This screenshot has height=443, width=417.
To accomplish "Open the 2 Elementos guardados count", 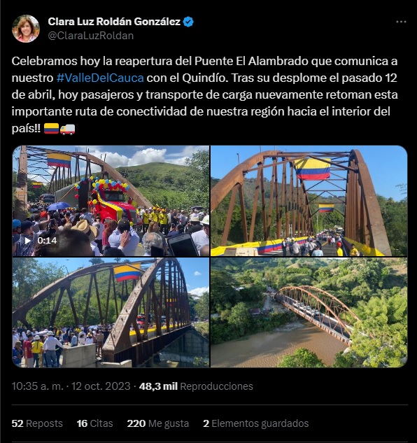I will pyautogui.click(x=255, y=423).
